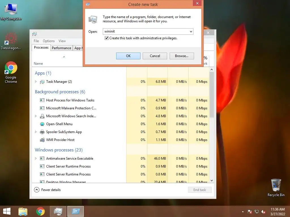This screenshot has width=290, height=217.
Task: Open the Recycle Bin icon
Action: pos(276,188)
